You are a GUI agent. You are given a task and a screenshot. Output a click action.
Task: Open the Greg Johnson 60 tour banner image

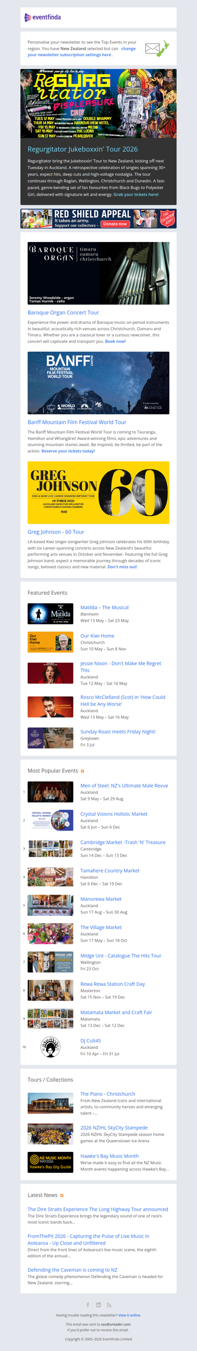(x=98, y=492)
